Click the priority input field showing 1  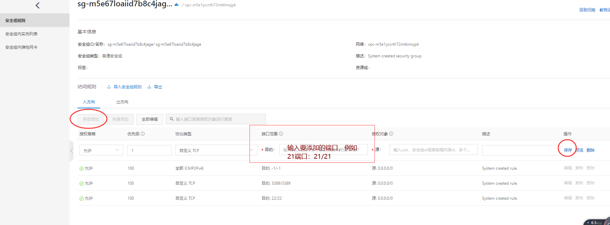149,150
